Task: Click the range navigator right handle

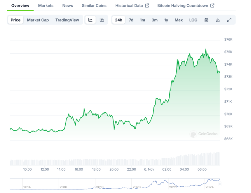Action: 220,184
